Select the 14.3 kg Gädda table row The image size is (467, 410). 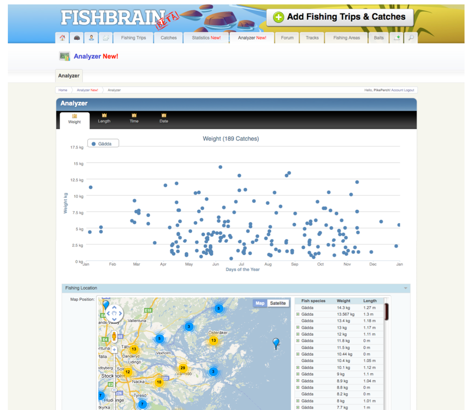click(x=339, y=307)
